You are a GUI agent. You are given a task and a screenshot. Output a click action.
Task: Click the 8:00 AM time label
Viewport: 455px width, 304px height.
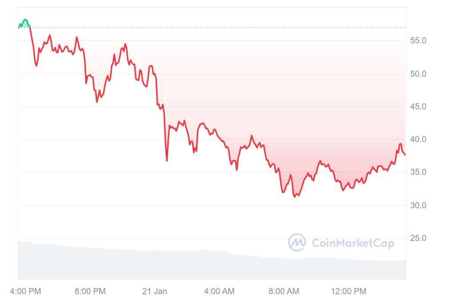284,292
